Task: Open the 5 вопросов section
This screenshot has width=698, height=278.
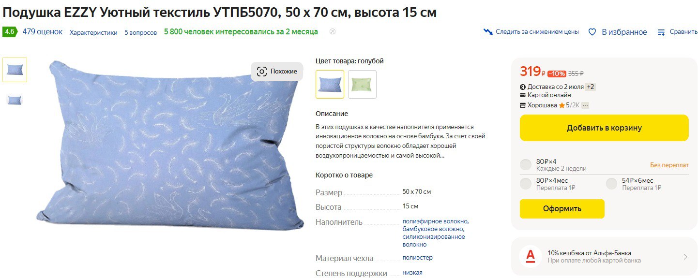Action: (140, 32)
